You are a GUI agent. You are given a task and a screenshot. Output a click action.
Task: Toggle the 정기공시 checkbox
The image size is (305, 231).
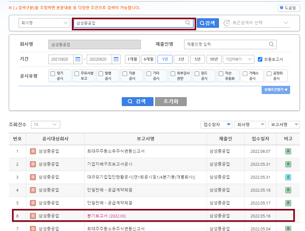click(x=53, y=74)
